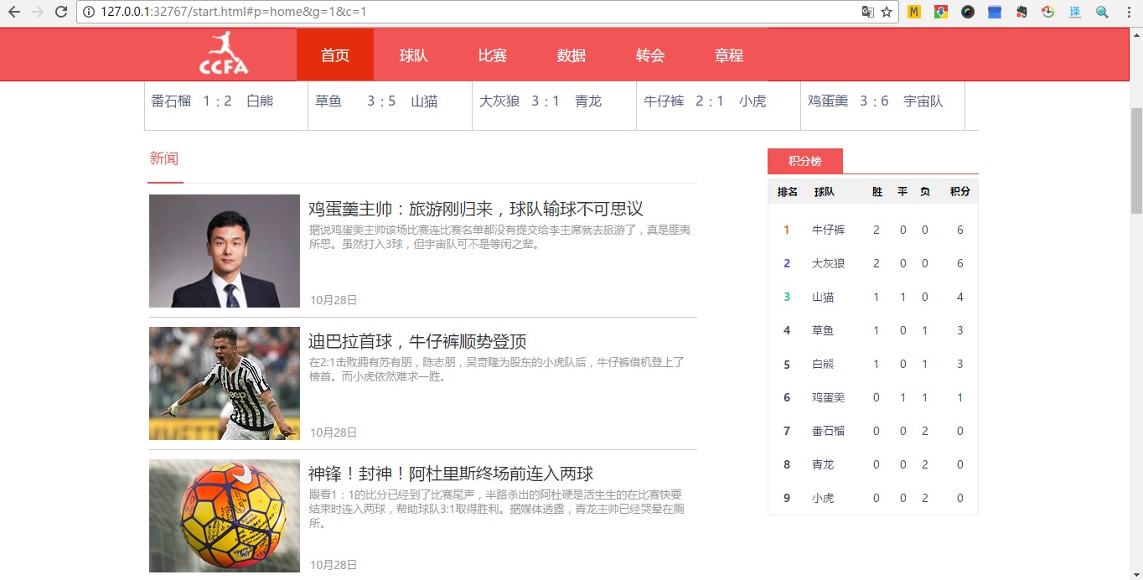Click team 山猫 in standings
Screen dimensions: 1143x580
coord(823,297)
